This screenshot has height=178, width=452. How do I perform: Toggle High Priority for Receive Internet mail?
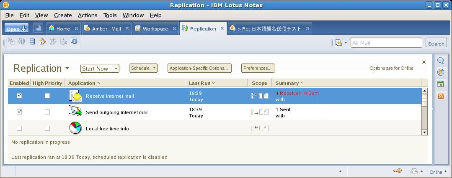47,96
